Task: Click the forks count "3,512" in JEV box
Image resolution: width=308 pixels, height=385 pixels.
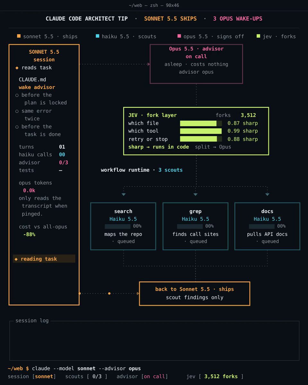Action: click(248, 115)
